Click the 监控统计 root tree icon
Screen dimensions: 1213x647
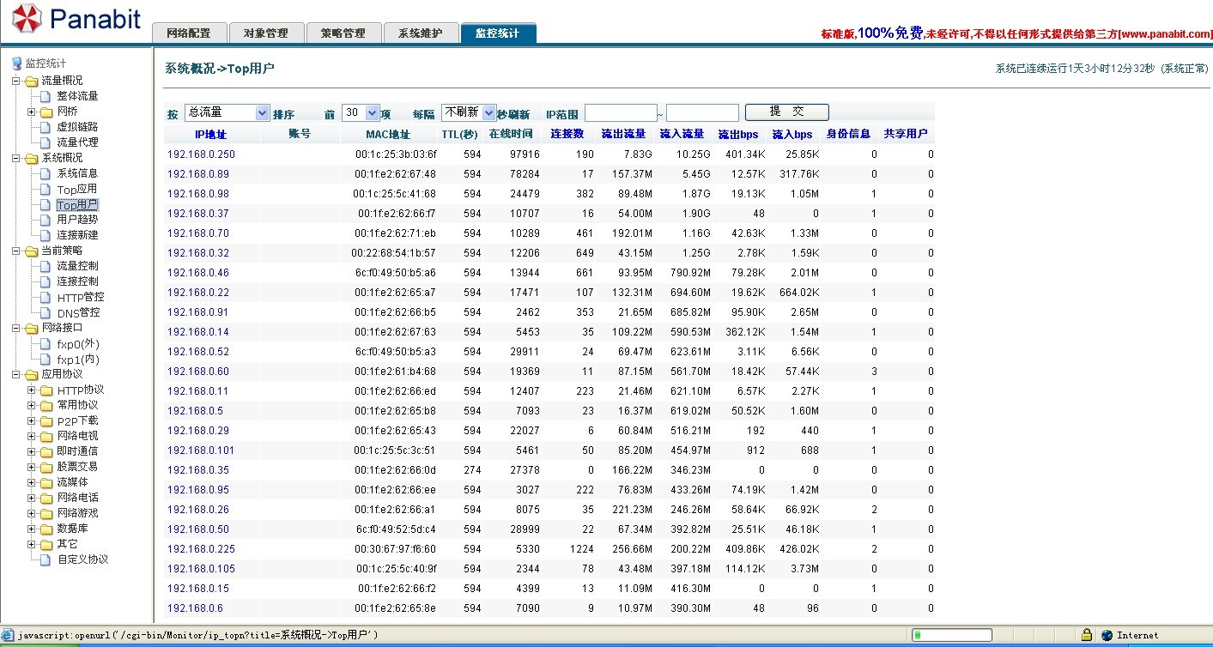tap(16, 63)
